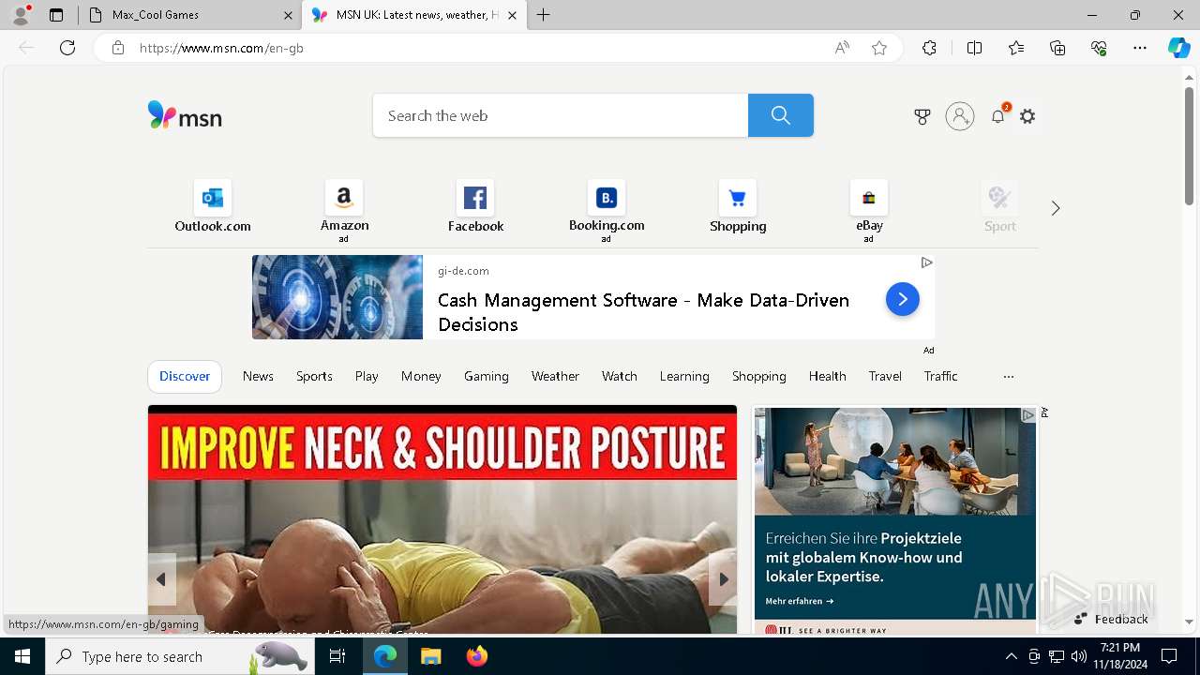Select the Watch tab
The width and height of the screenshot is (1200, 675).
click(x=620, y=376)
